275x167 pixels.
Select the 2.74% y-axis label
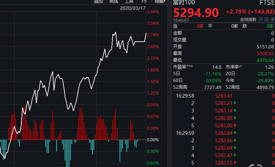(x=153, y=35)
